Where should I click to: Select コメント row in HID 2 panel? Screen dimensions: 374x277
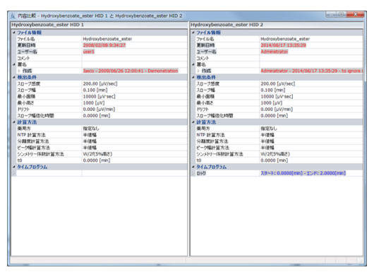[279, 58]
